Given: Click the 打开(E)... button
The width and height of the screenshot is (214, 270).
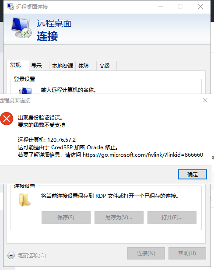Looking at the screenshot, I should pyautogui.click(x=172, y=217).
